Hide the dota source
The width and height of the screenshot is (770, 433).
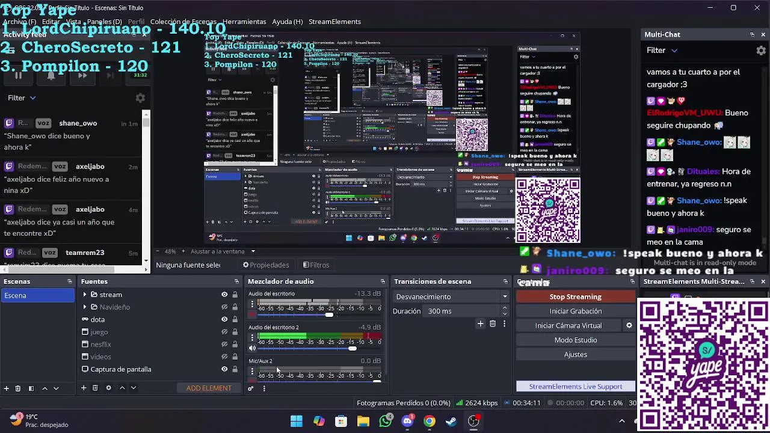(x=224, y=319)
